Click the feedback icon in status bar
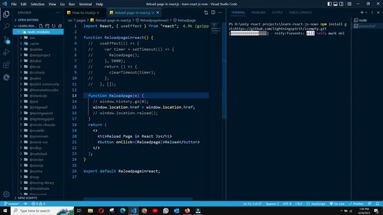Screen dimensions: 383x215 [370, 204]
